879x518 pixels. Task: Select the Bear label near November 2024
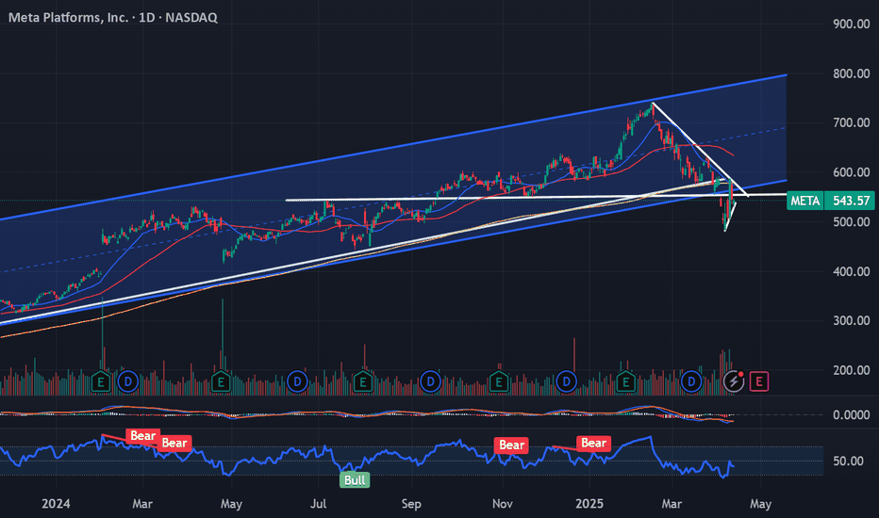coord(511,445)
